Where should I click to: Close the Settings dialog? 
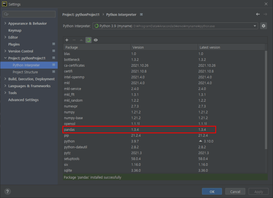click(x=266, y=4)
